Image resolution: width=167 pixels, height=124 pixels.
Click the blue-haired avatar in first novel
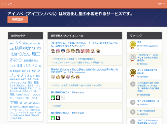63,51
